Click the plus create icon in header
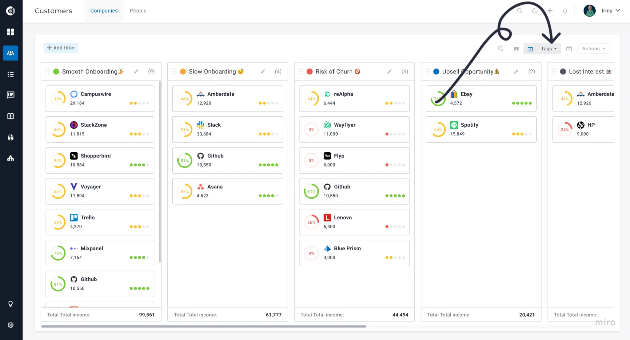The width and height of the screenshot is (630, 340). click(x=550, y=11)
